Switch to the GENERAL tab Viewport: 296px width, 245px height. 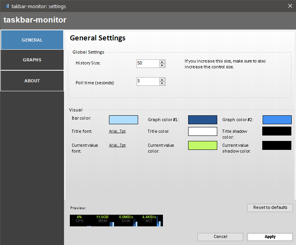tap(32, 40)
